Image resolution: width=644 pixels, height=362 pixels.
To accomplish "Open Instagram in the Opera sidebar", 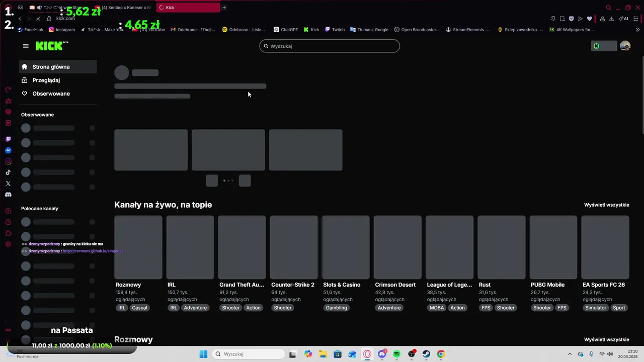I will (x=8, y=161).
